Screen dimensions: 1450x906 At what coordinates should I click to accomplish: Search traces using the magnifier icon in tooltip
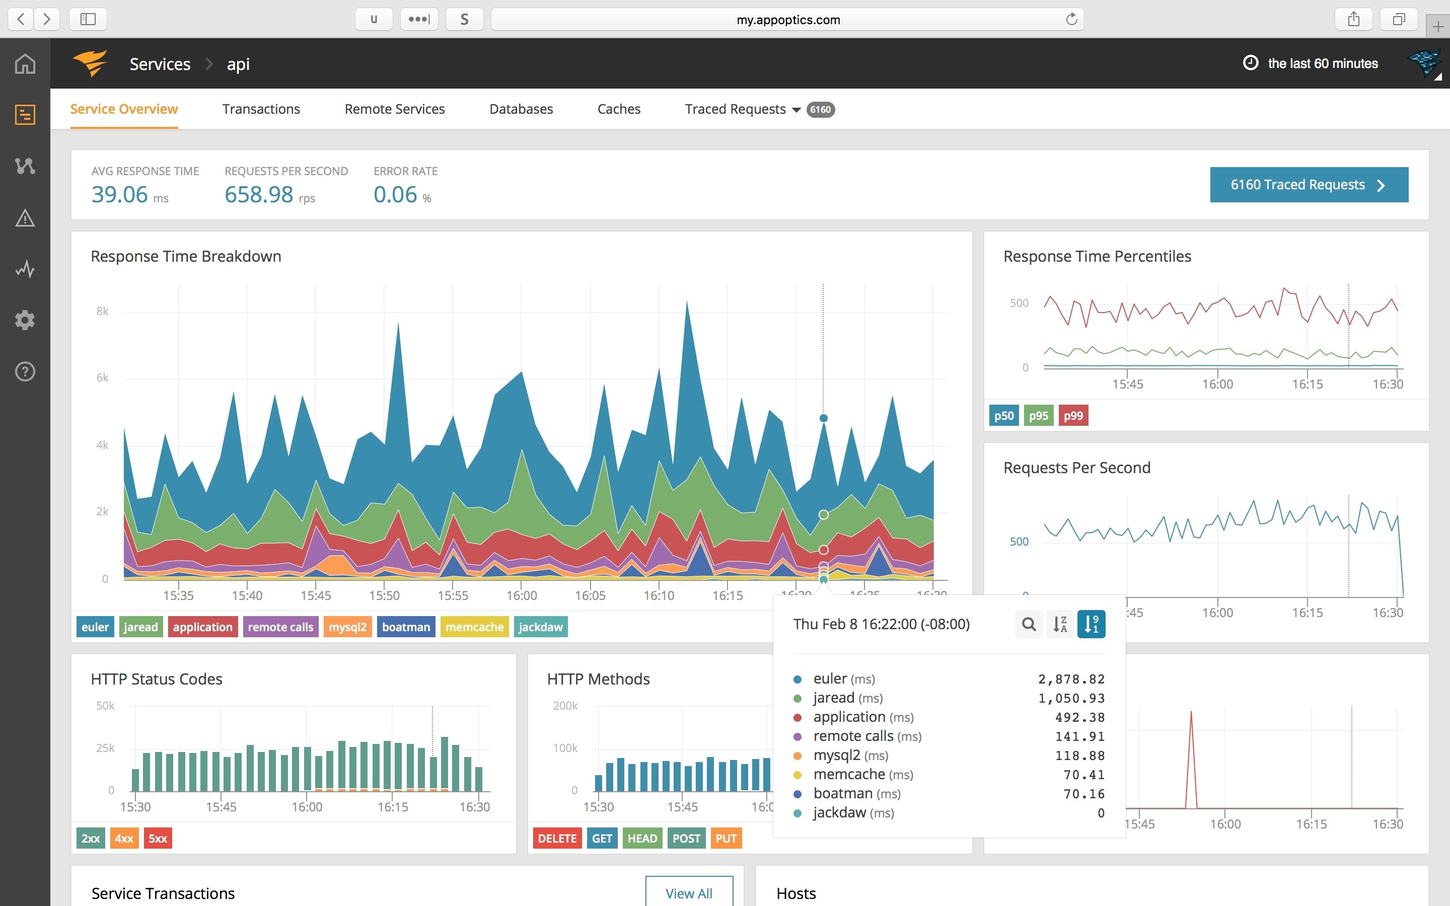(1029, 624)
